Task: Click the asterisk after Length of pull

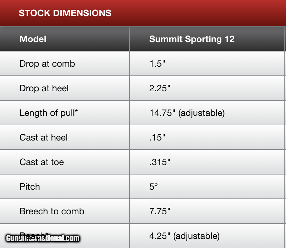Action: [76, 111]
